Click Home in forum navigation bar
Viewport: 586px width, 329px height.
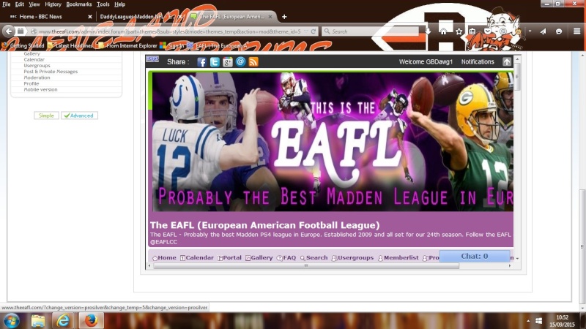164,258
